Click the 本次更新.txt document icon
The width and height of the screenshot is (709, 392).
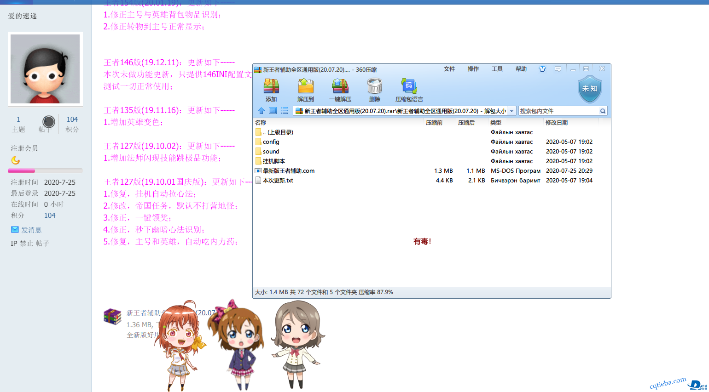point(258,180)
